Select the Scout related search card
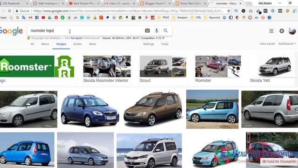This screenshot has width=298, height=168. coord(163,70)
